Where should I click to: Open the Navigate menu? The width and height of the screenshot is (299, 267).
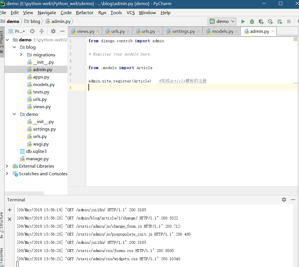coord(47,12)
